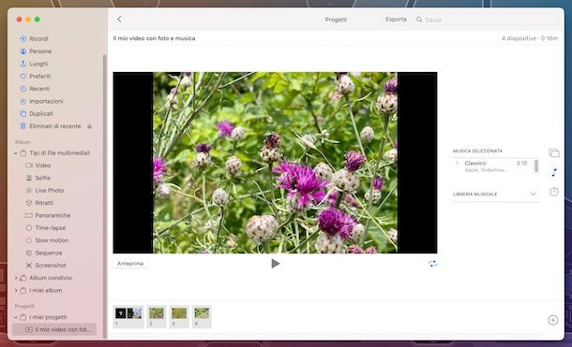Select the Selfie media type

38,178
